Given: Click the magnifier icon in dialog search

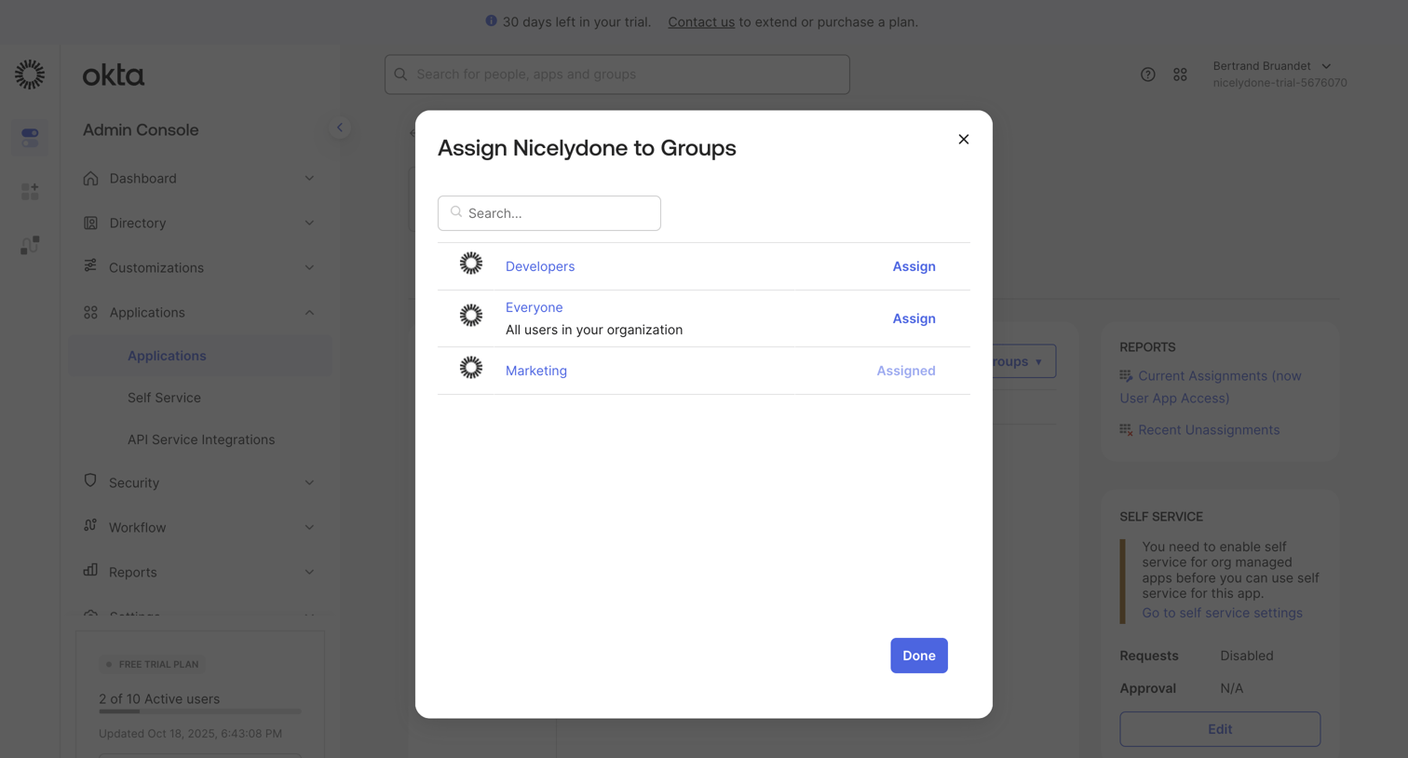Looking at the screenshot, I should (x=456, y=212).
